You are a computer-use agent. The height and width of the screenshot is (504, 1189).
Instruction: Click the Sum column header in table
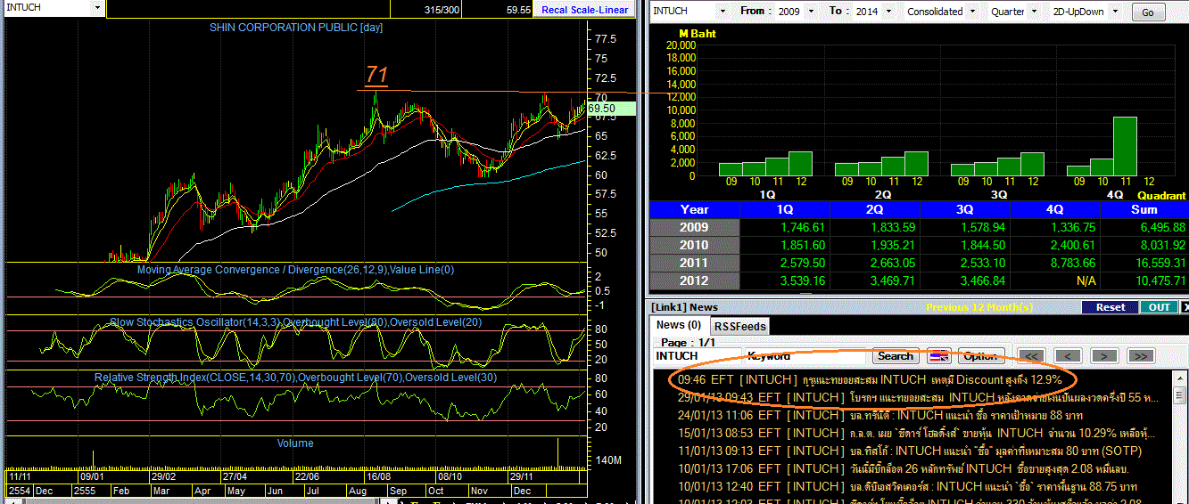pos(1144,209)
